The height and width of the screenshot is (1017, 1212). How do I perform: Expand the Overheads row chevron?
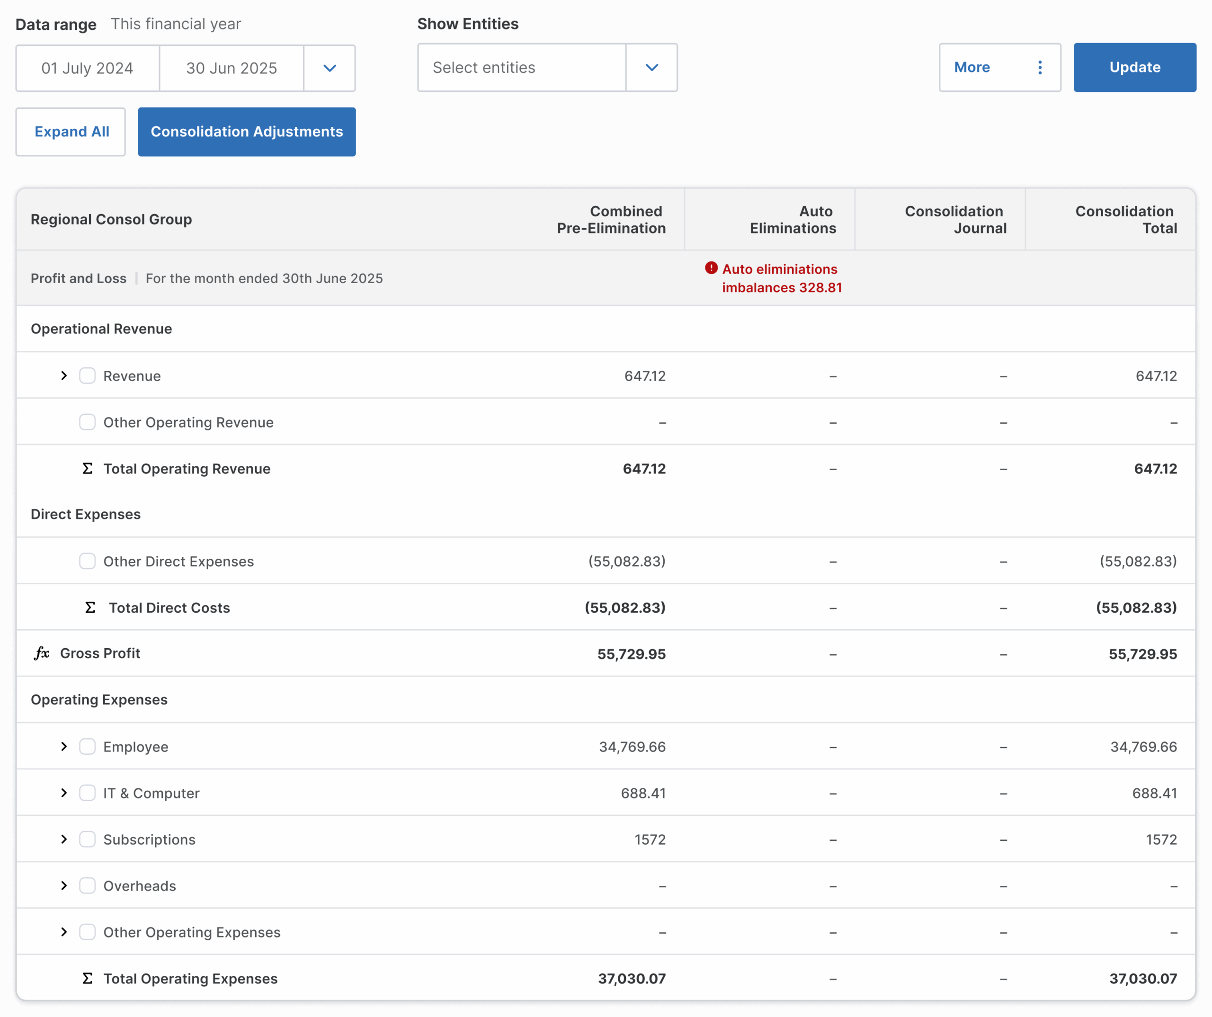click(x=64, y=885)
